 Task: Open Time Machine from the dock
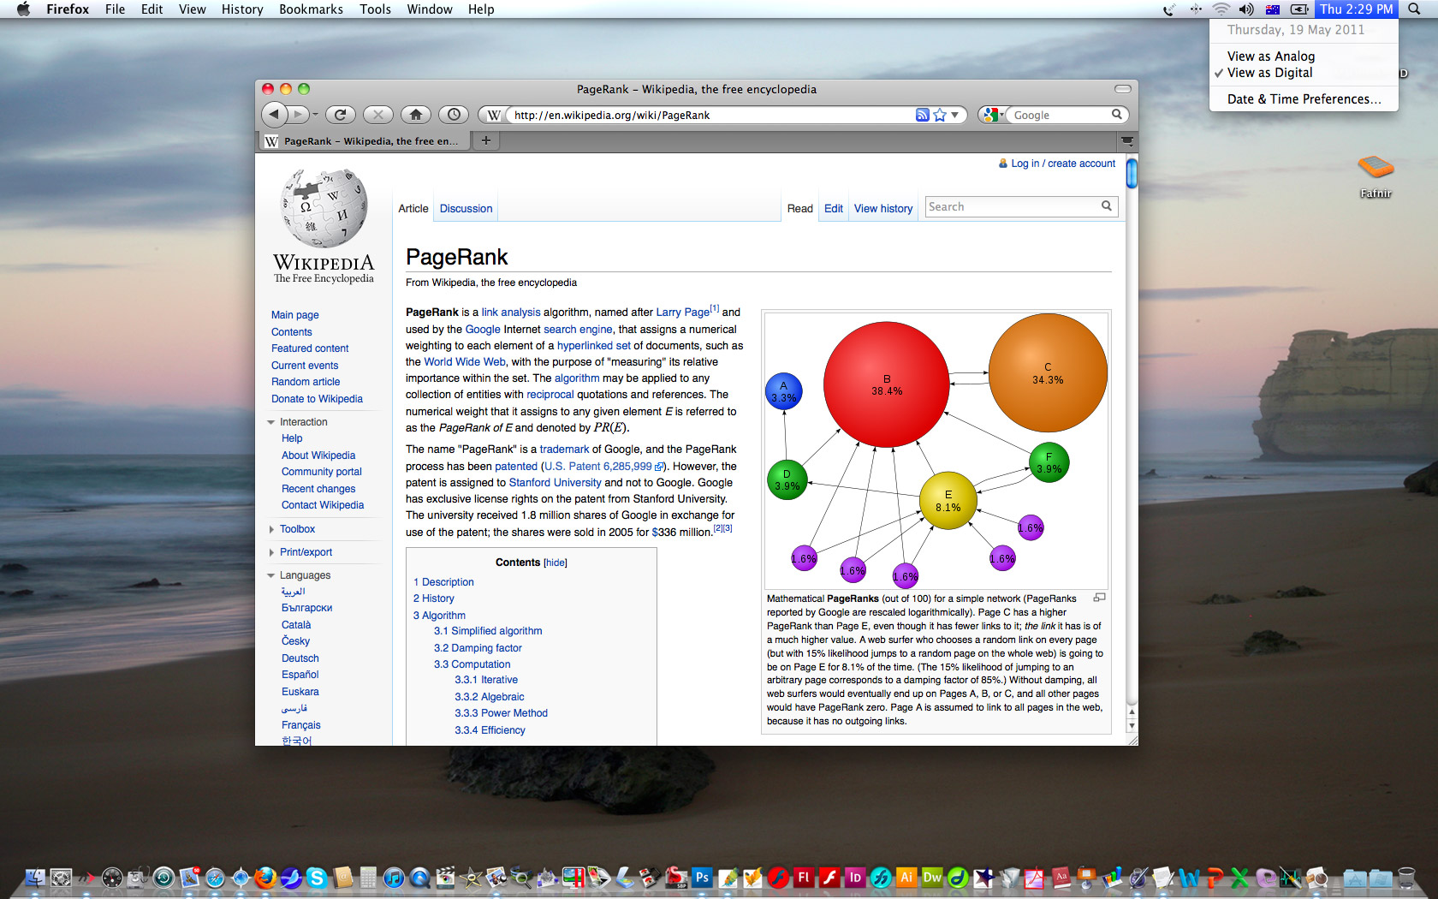[x=163, y=878]
